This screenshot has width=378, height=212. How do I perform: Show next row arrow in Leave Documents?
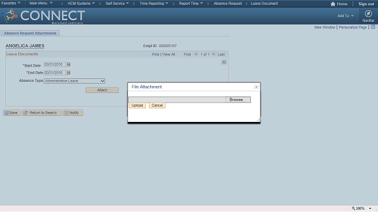click(214, 54)
